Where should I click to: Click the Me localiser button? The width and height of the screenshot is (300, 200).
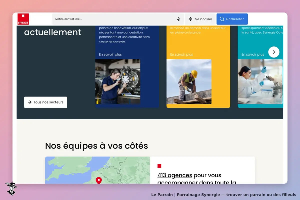tap(200, 19)
